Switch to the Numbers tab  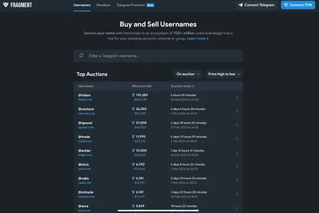point(103,5)
